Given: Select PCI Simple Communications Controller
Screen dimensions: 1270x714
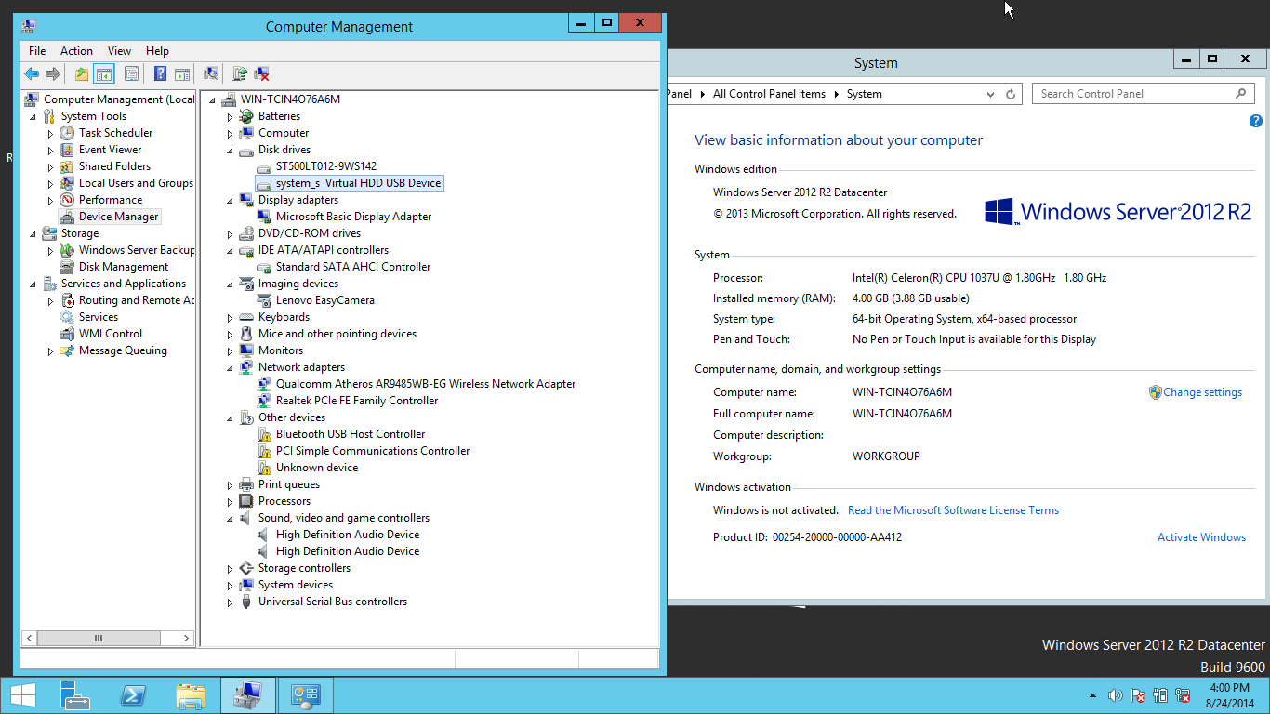Looking at the screenshot, I should point(373,451).
